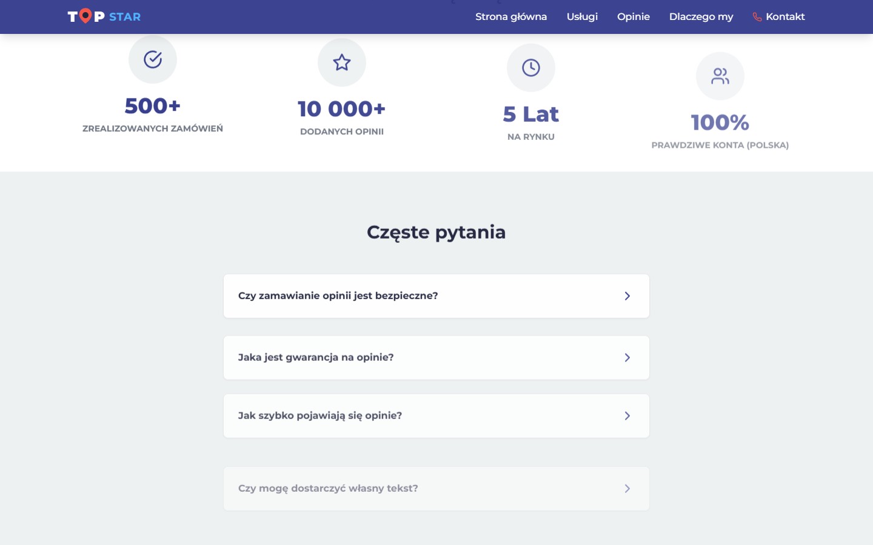Expand "Jaka jest gwarancja na opinie?" question
The image size is (873, 545).
(x=436, y=358)
